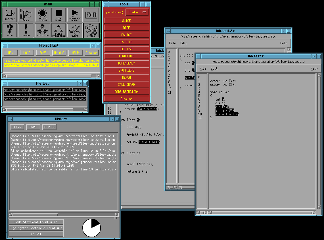
Task: Open the History window menu button
Action: tap(10, 119)
